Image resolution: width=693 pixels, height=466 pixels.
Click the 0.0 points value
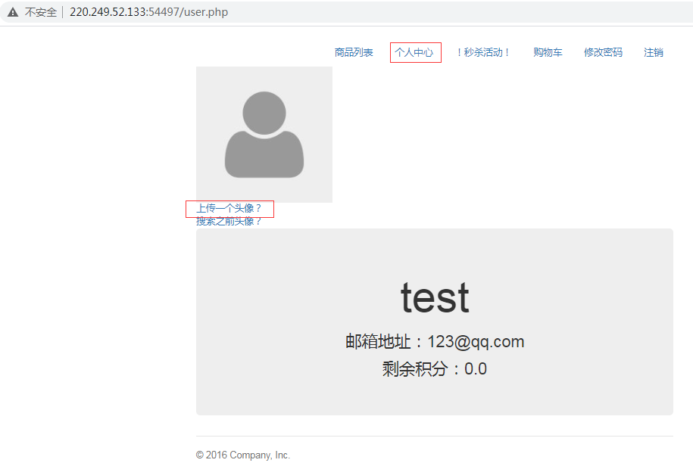(476, 369)
